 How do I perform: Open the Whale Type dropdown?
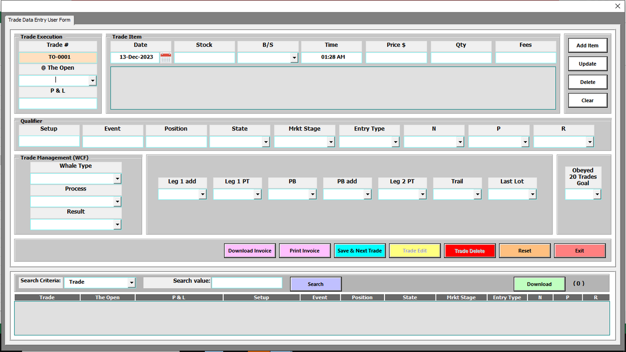pyautogui.click(x=117, y=179)
